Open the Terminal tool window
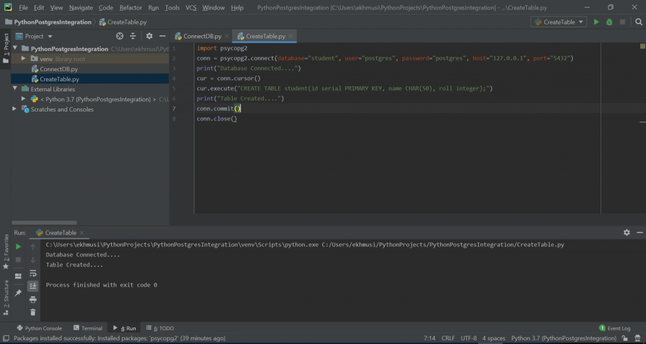The width and height of the screenshot is (646, 344). click(88, 328)
